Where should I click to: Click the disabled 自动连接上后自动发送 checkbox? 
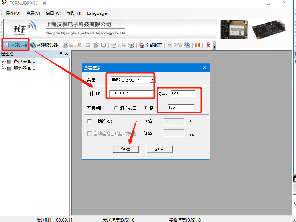(89, 133)
